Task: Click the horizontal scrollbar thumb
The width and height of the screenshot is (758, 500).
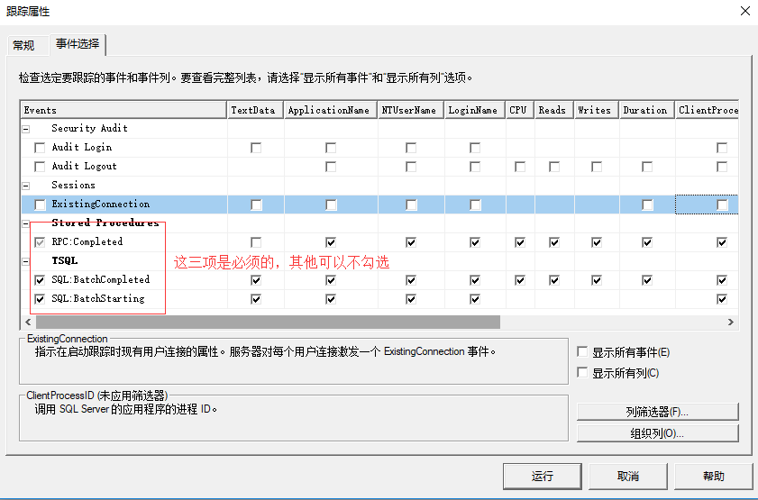Action: click(268, 323)
